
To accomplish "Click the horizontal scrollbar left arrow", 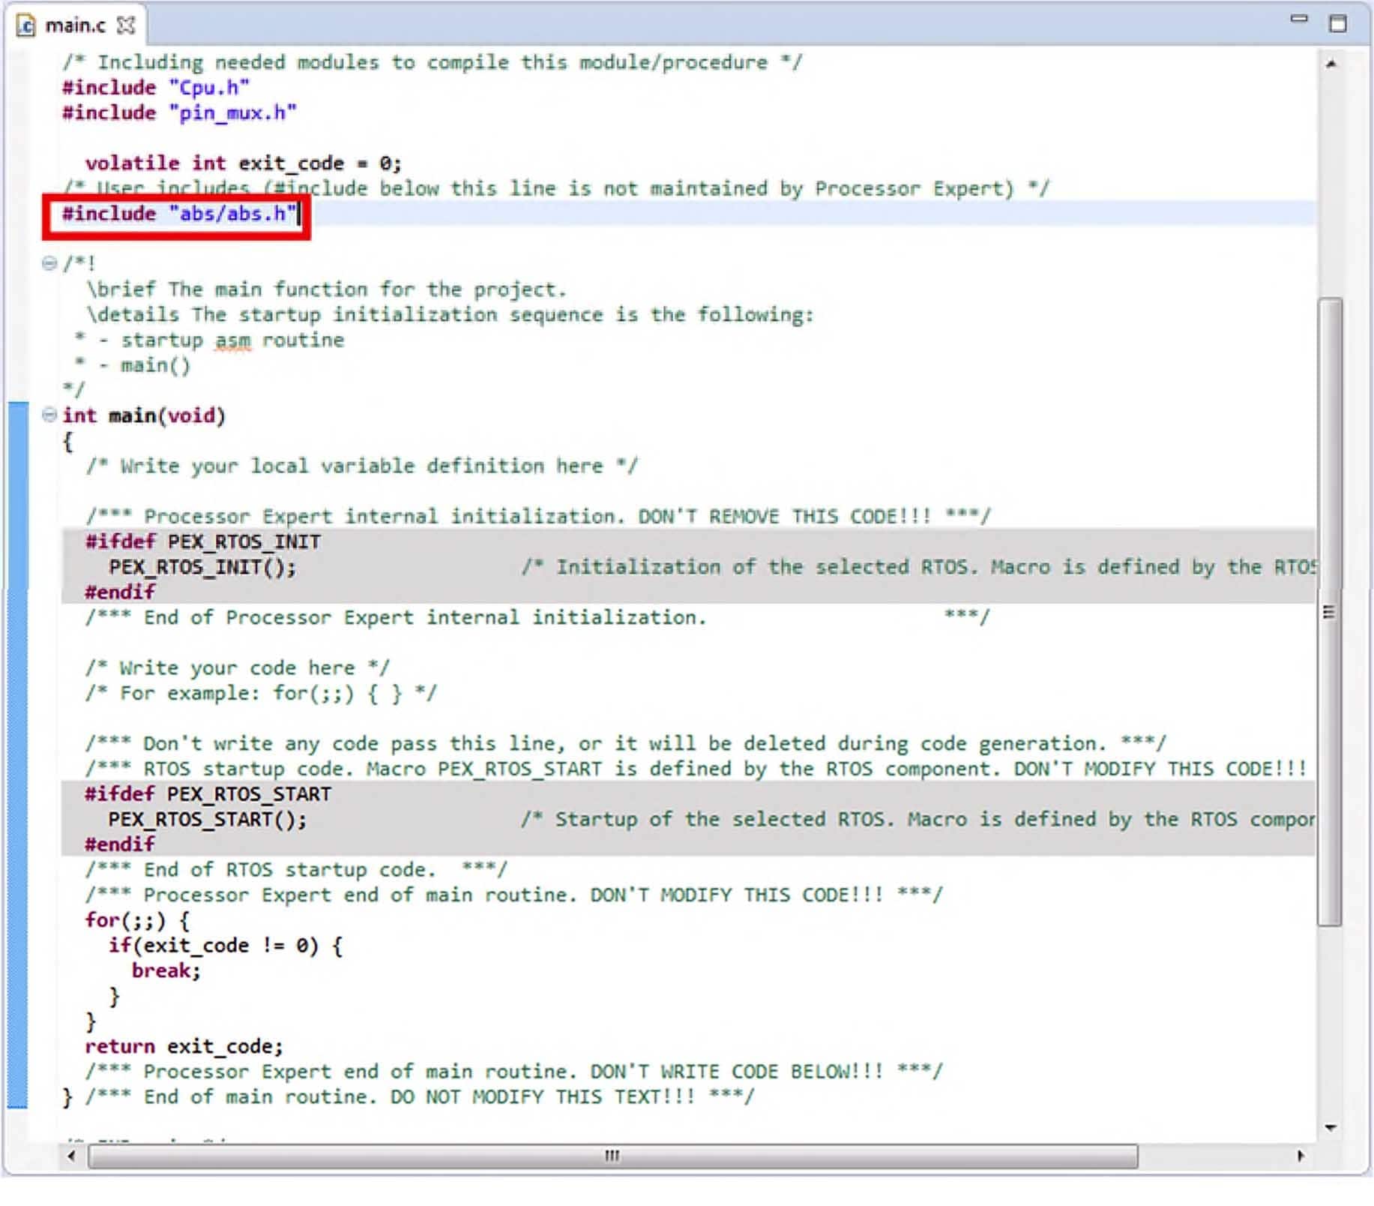I will pos(72,1156).
